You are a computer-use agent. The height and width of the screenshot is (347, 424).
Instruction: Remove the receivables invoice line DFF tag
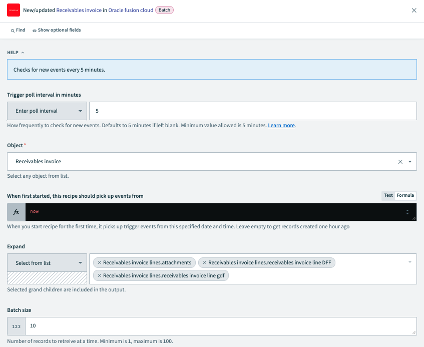point(204,262)
